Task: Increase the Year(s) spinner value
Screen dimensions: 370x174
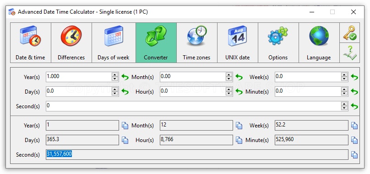Action: pyautogui.click(x=115, y=74)
